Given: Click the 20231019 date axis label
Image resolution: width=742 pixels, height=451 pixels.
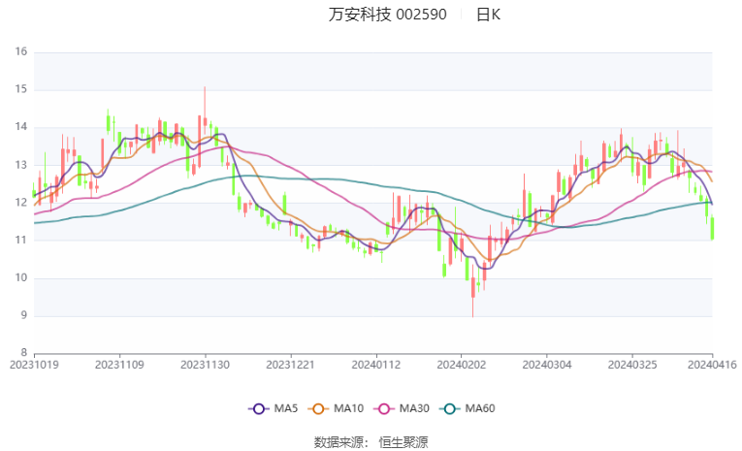Looking at the screenshot, I should click(x=34, y=364).
